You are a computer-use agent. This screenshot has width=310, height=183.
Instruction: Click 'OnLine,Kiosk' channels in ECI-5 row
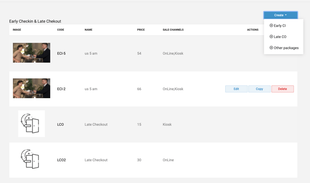click(x=173, y=53)
